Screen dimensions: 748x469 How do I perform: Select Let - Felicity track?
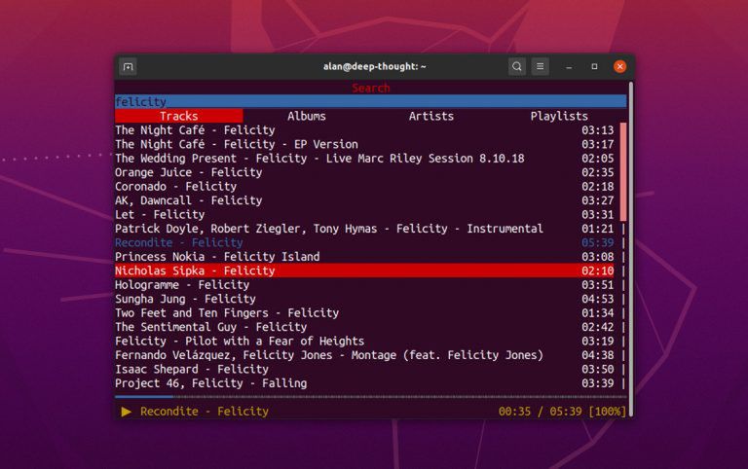point(364,214)
